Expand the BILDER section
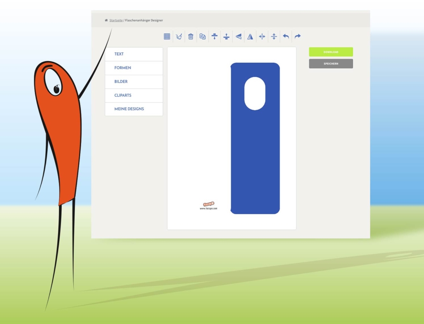 pyautogui.click(x=134, y=82)
